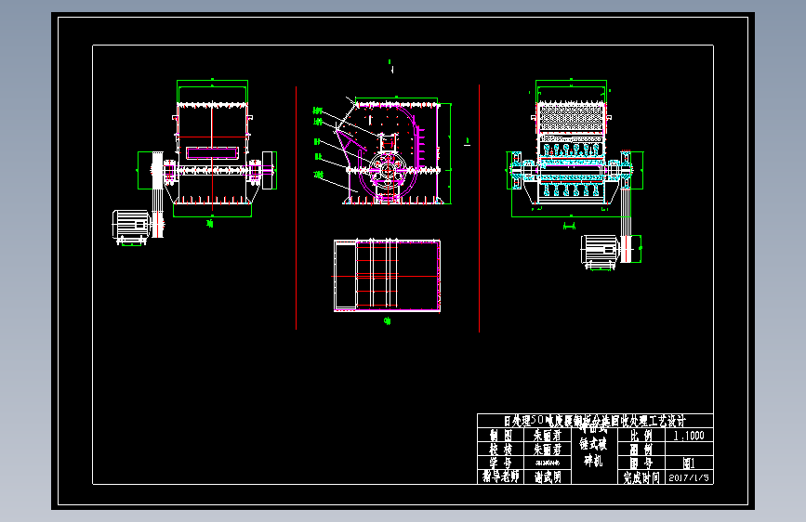Click the left red vertical divider line

(296, 207)
